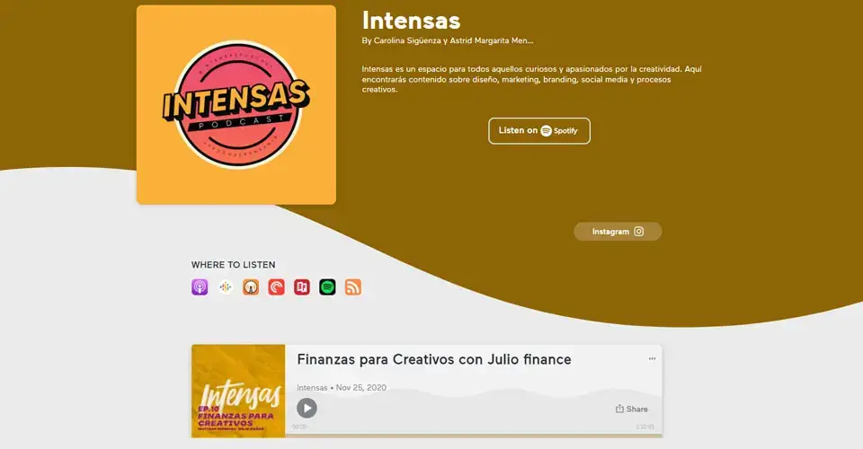Open the Overcast listening icon
Screen dimensions: 863x449
coord(251,286)
